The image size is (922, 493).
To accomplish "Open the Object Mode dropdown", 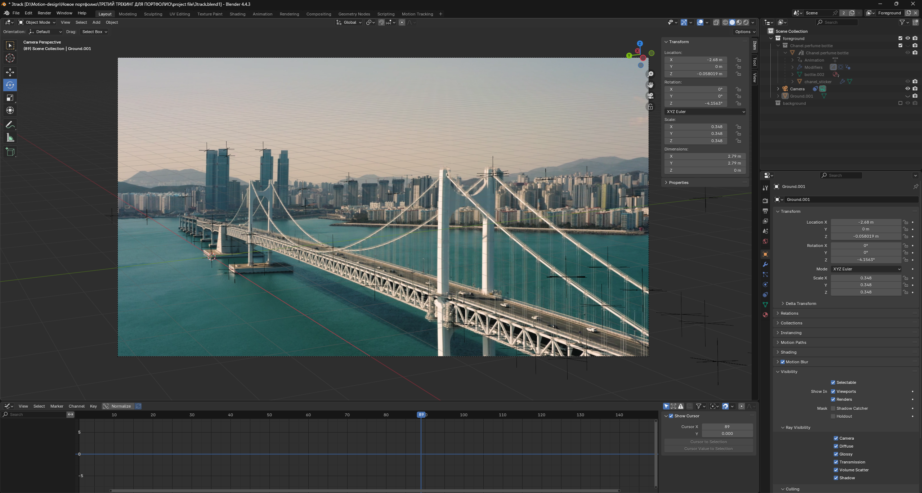I will click(x=37, y=22).
